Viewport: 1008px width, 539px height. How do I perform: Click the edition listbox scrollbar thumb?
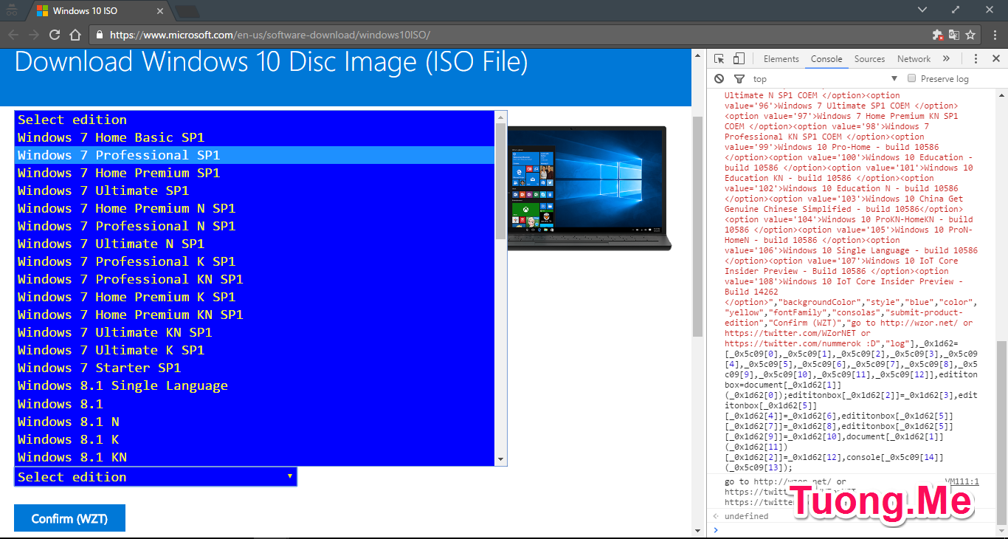[501, 181]
